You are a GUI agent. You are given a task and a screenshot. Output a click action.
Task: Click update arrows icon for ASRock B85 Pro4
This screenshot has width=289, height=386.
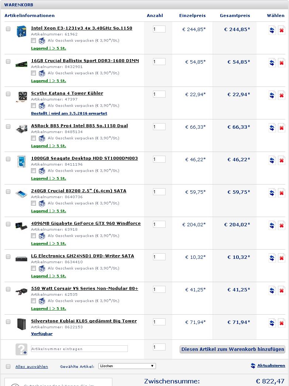[x=272, y=128]
